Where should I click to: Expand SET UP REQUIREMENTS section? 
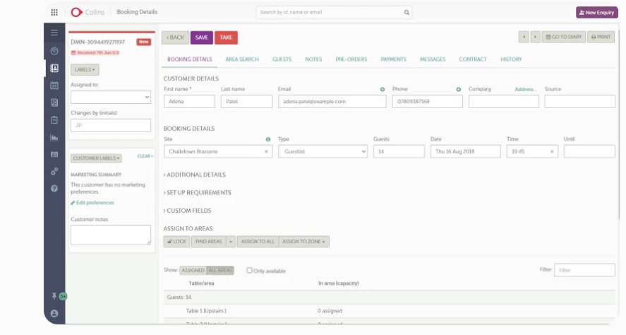[x=197, y=193]
